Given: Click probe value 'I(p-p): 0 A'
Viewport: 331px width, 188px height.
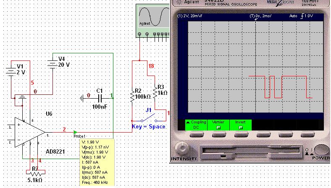Looking at the screenshot, I should 91,167.
